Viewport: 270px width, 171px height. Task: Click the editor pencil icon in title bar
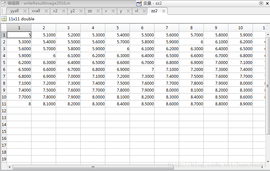[3, 3]
